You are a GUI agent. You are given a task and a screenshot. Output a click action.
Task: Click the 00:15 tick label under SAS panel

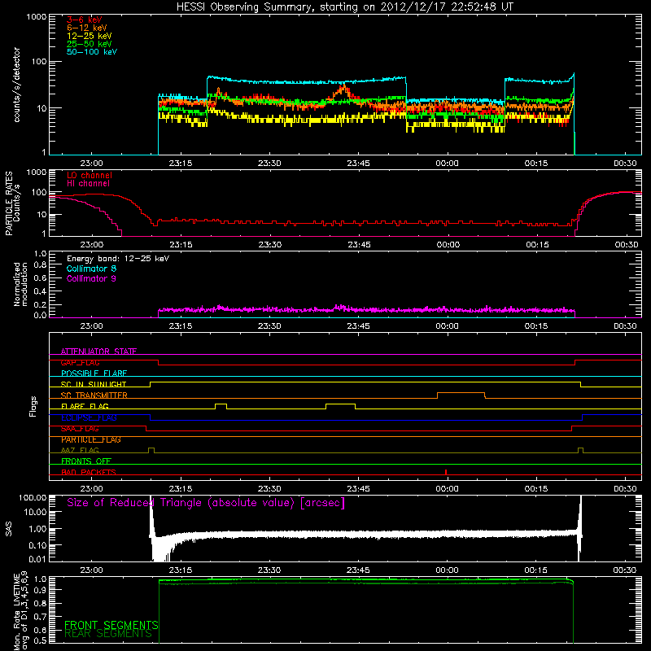point(536,570)
